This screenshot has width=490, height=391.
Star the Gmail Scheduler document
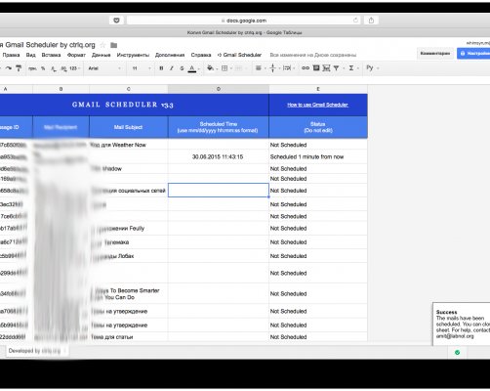[102, 45]
